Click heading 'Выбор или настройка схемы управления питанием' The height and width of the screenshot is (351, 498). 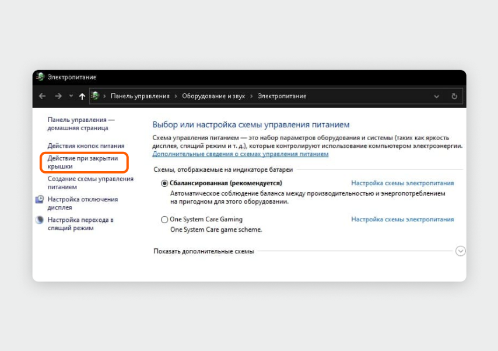pos(251,124)
